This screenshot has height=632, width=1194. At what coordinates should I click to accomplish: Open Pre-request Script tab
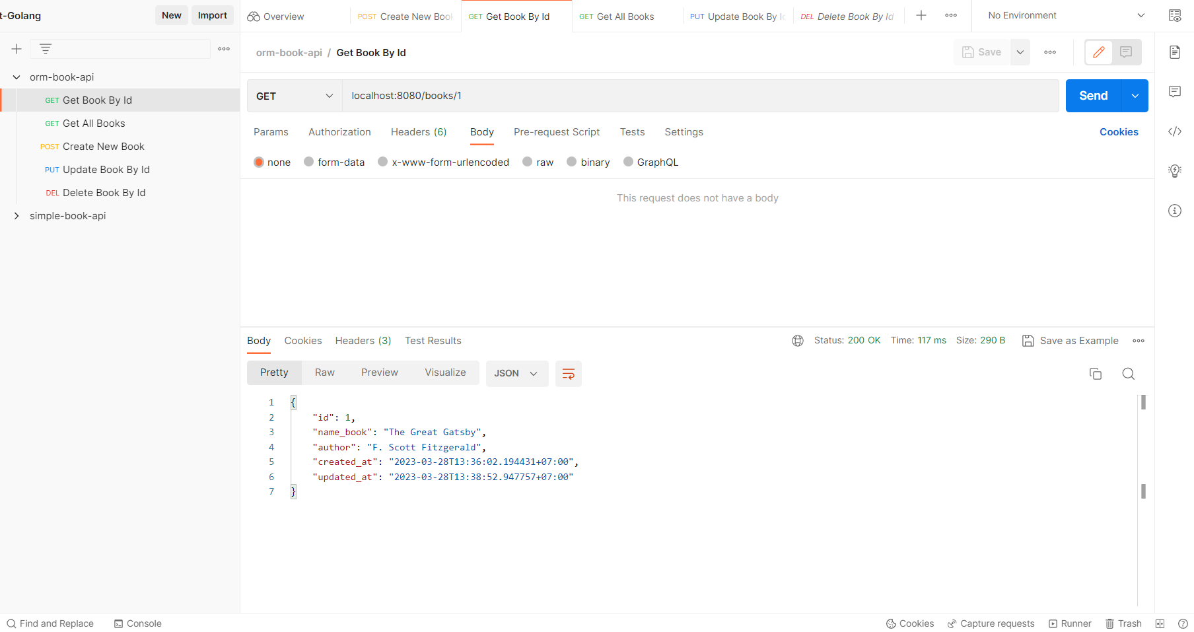[557, 132]
